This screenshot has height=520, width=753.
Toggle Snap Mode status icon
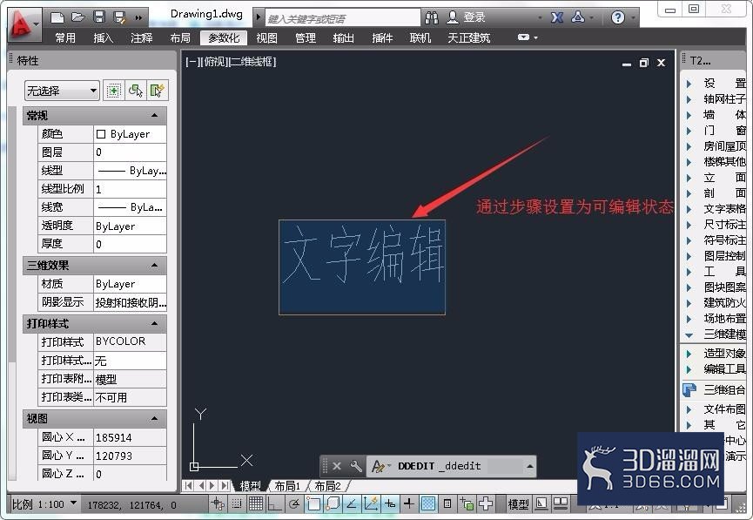236,503
